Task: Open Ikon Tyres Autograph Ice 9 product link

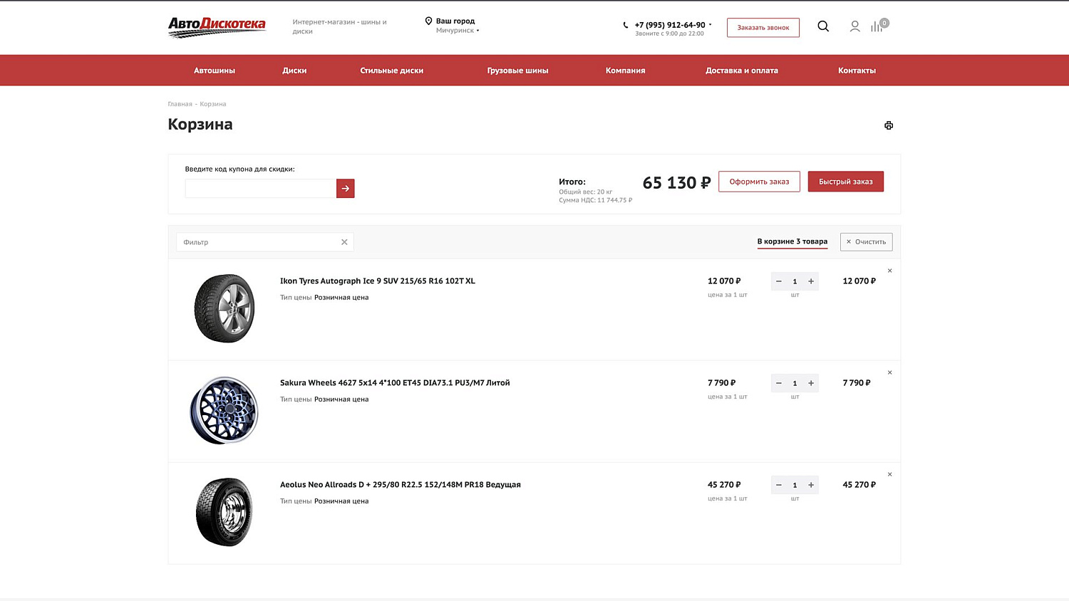Action: [x=378, y=281]
